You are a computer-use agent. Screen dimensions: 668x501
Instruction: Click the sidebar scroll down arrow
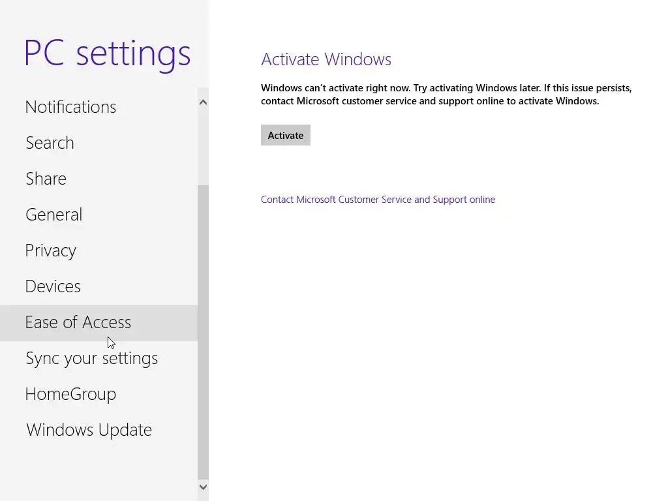pyautogui.click(x=204, y=487)
